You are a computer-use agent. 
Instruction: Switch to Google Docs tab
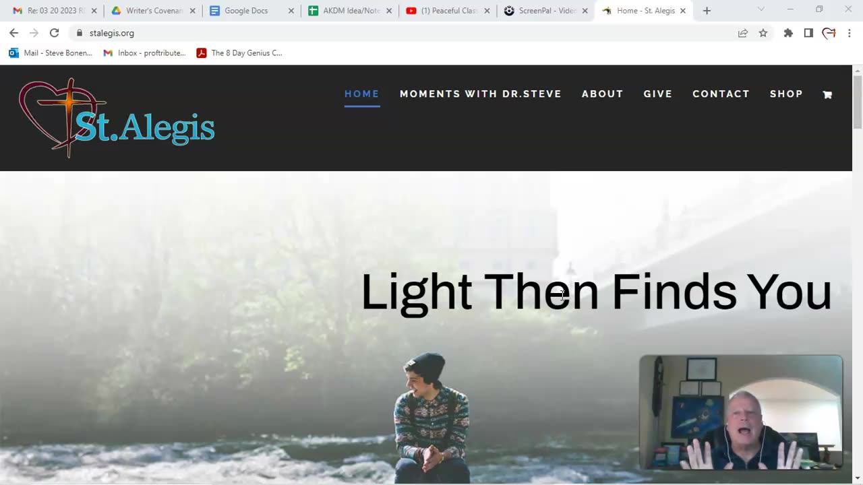point(251,11)
